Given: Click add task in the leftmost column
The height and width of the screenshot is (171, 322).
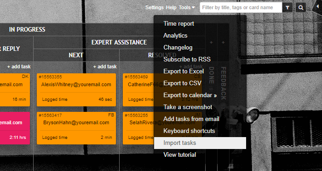Looking at the screenshot, I should (x=19, y=66).
